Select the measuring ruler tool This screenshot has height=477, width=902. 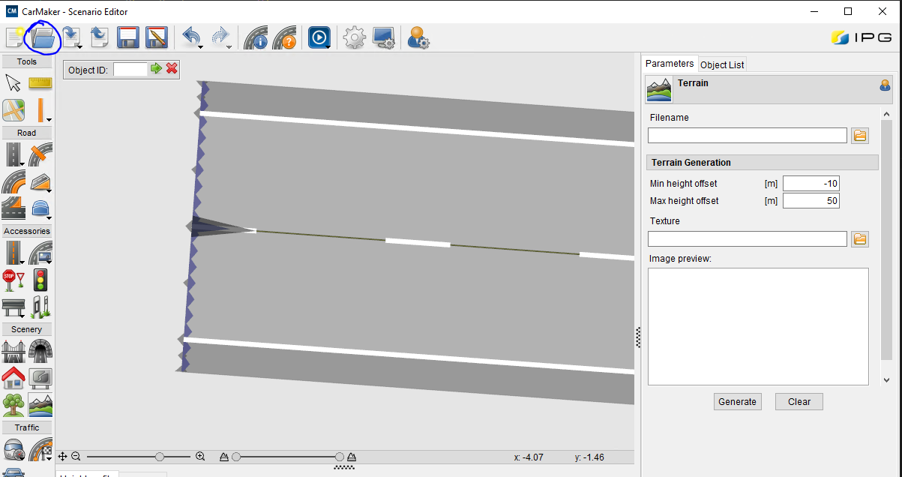tap(40, 82)
